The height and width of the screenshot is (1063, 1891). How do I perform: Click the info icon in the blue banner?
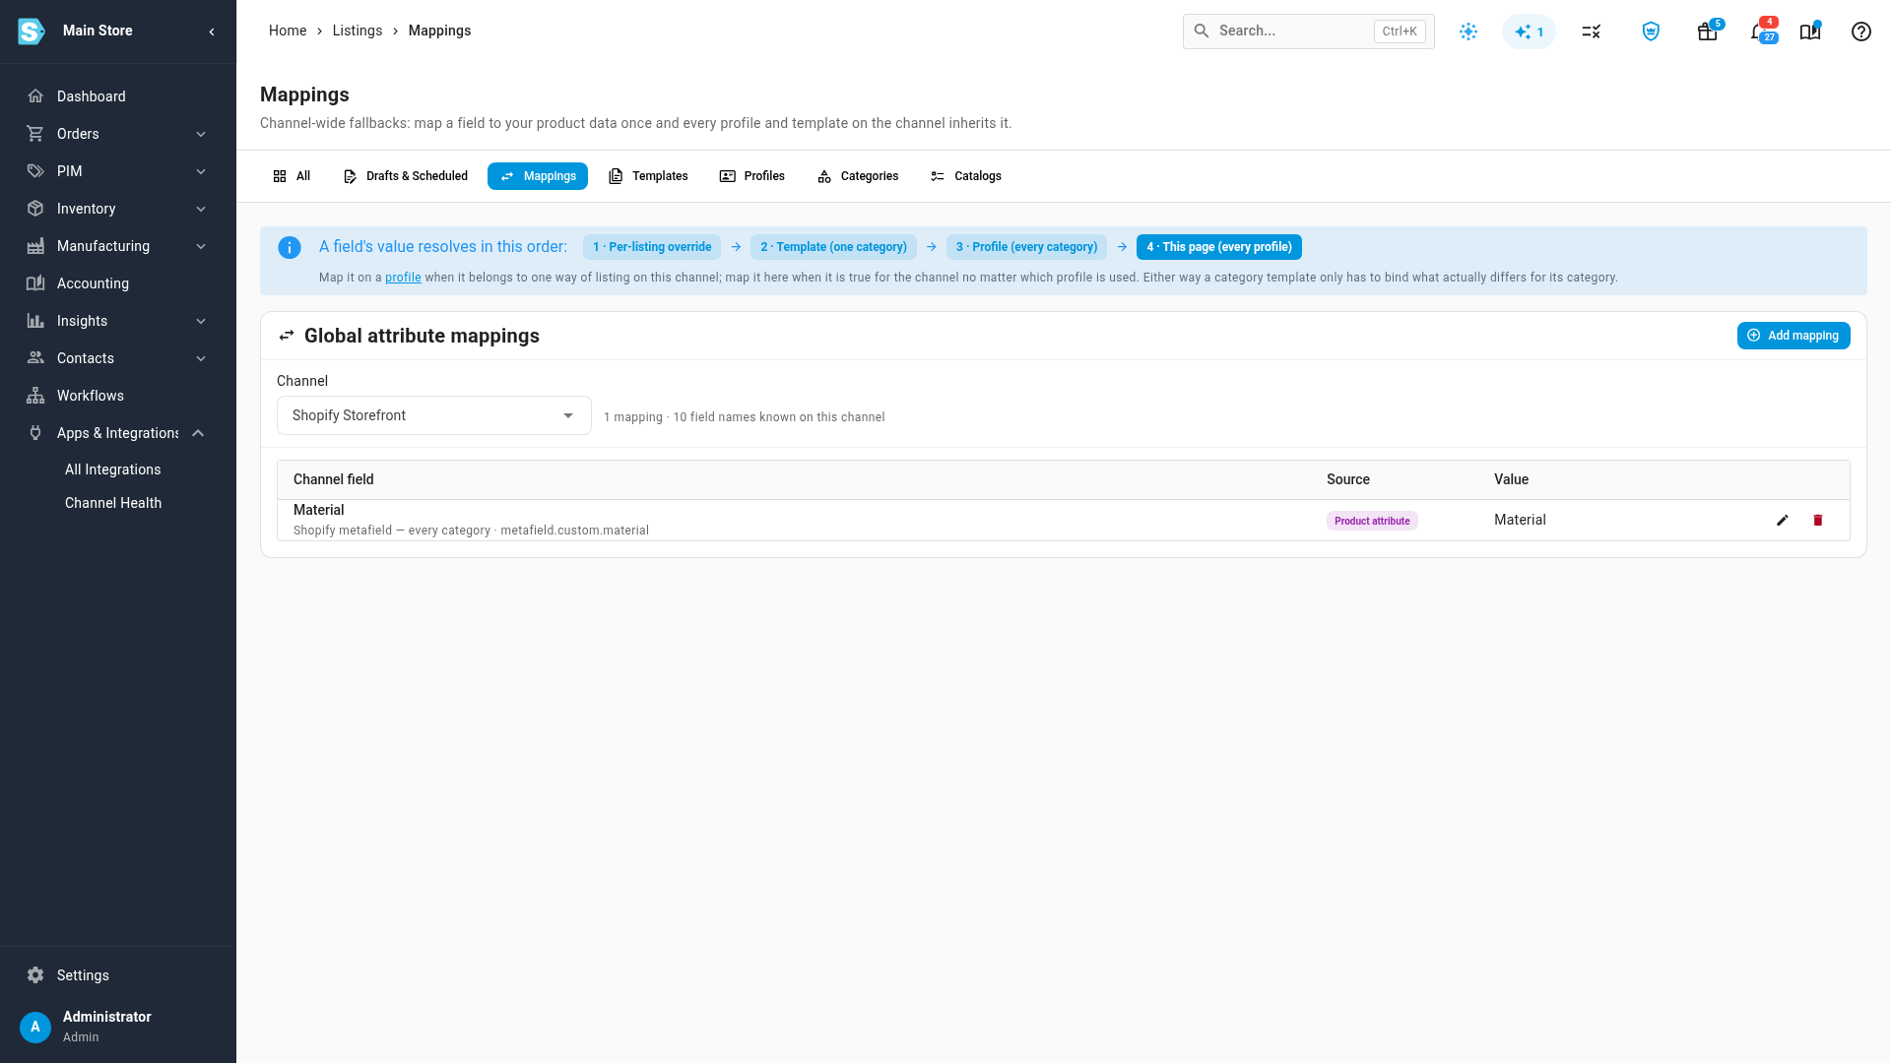[x=289, y=248]
